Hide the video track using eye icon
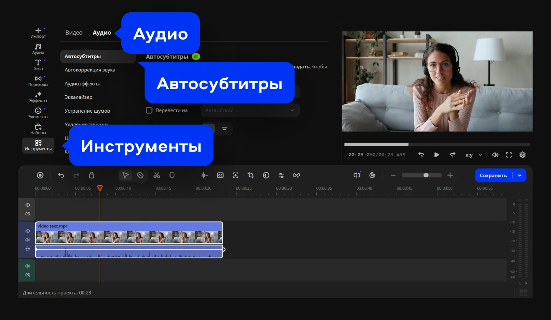 click(28, 231)
